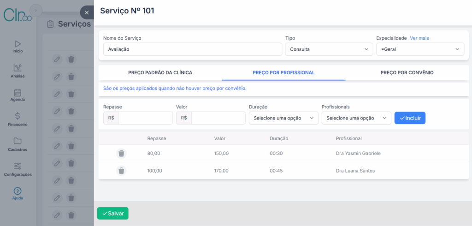Open the Profissionais dropdown
Viewport: 472px width, 226px height.
[x=356, y=118]
